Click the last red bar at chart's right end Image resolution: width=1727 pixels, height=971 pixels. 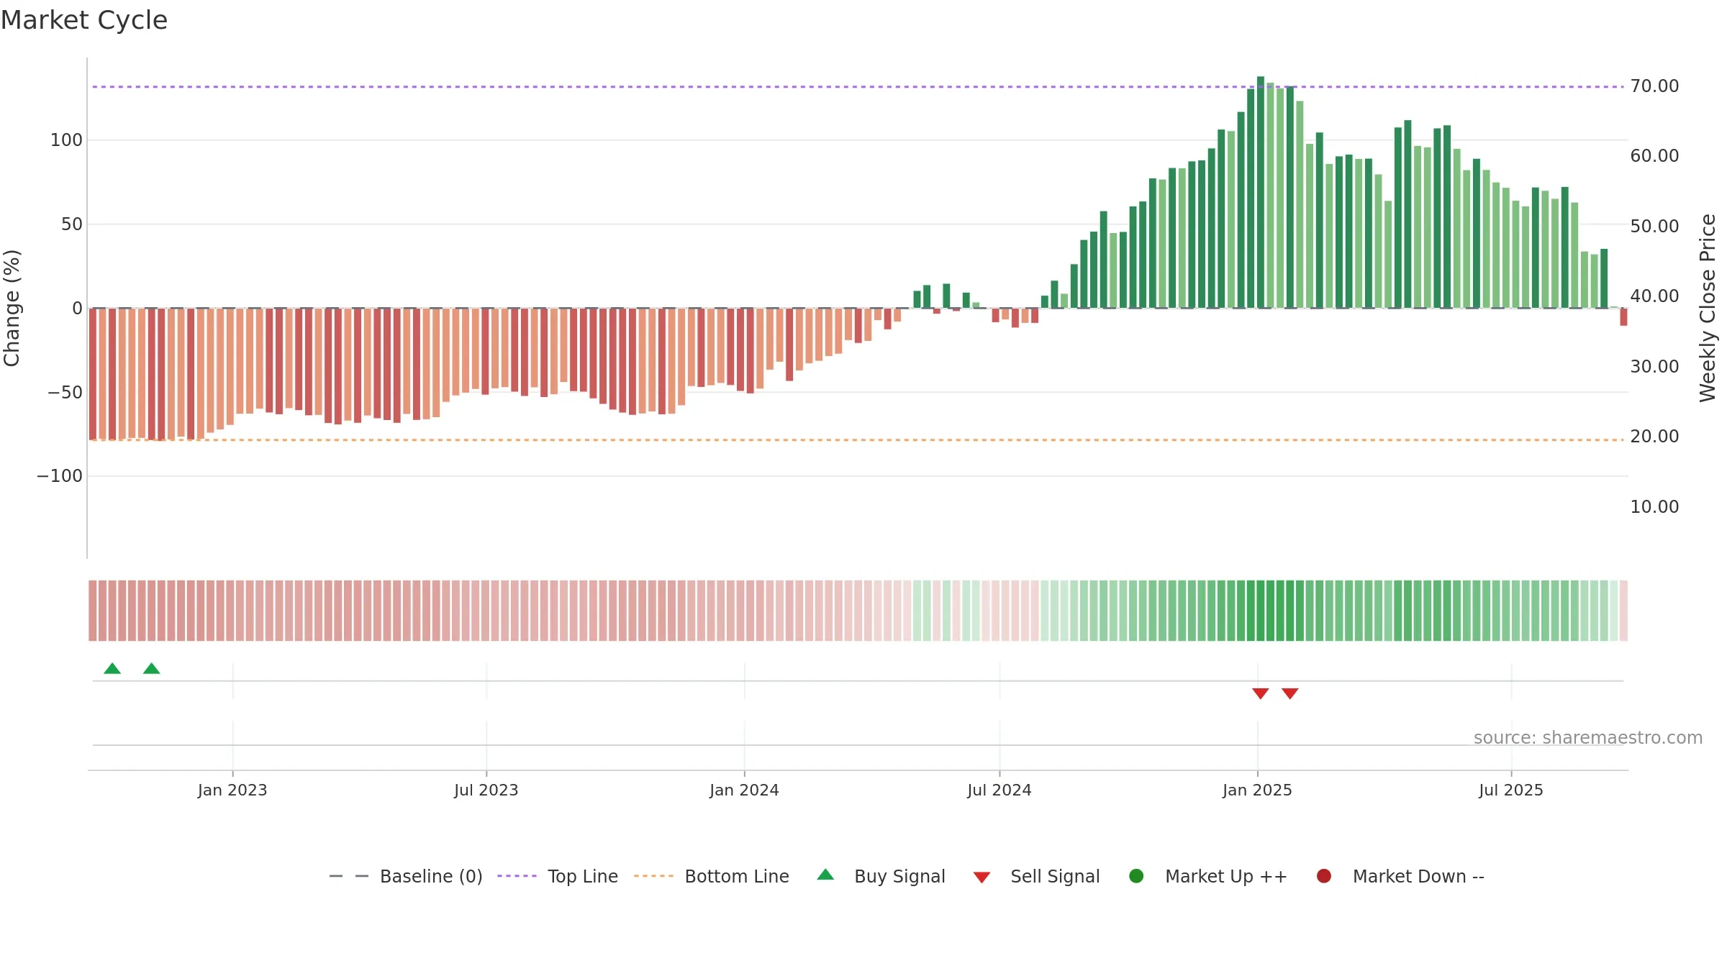(1623, 317)
